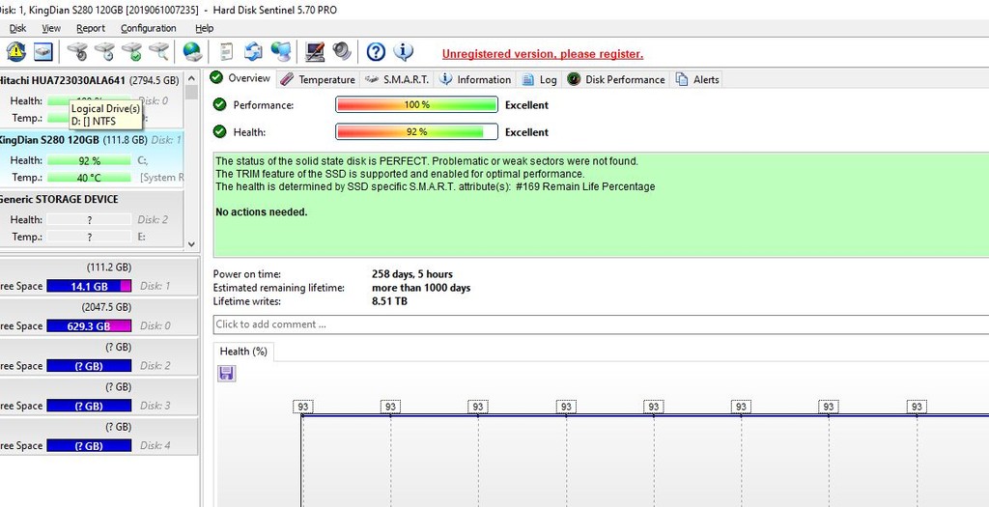This screenshot has width=989, height=507.
Task: Click the blue arrows envelope toolbar icon
Action: tap(253, 51)
